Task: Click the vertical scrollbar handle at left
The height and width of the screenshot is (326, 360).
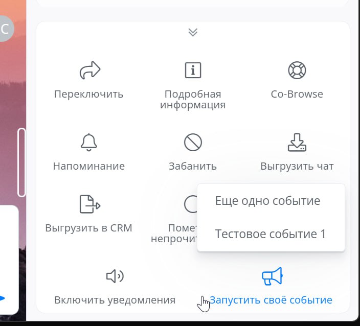Action: click(x=21, y=162)
